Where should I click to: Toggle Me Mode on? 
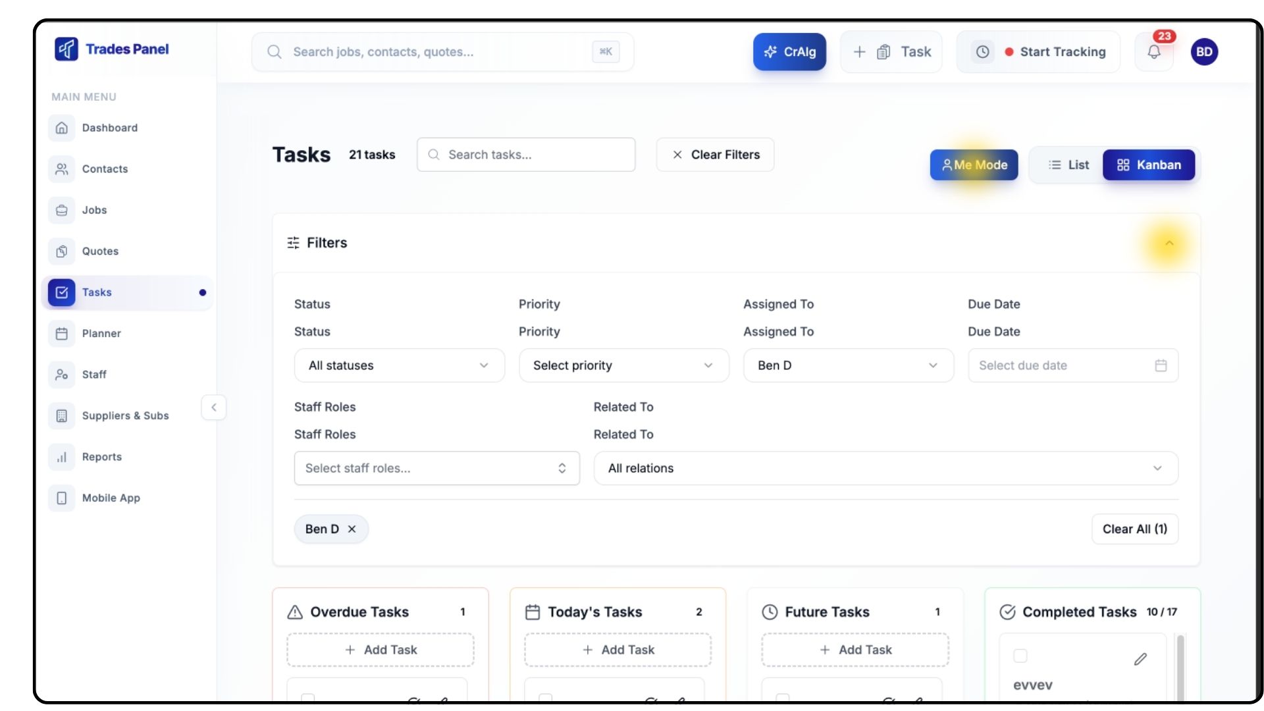974,165
